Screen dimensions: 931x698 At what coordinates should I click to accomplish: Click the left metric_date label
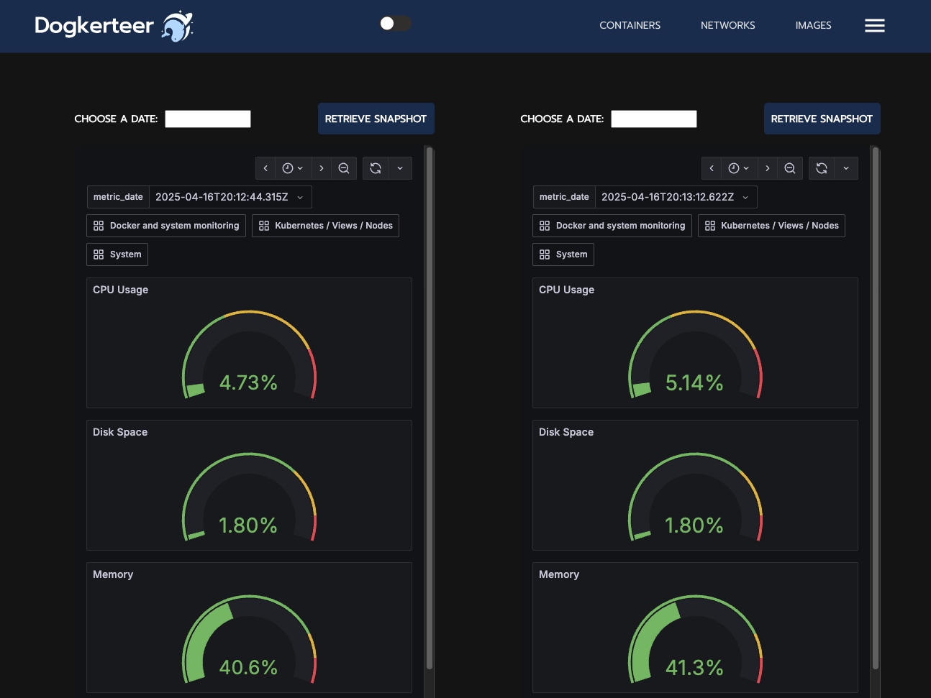pos(118,197)
